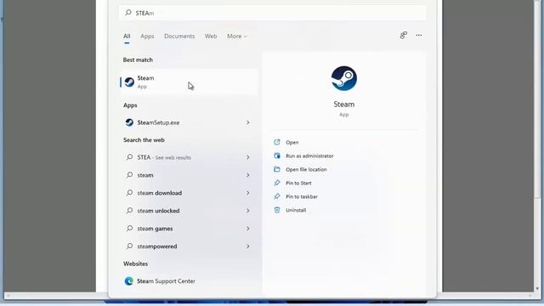Click search icon beside 'steampowered'
The image size is (544, 306).
[129, 246]
